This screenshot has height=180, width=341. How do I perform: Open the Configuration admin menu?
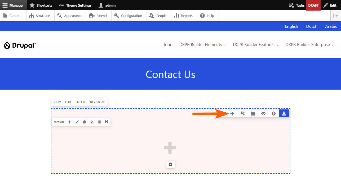point(128,16)
